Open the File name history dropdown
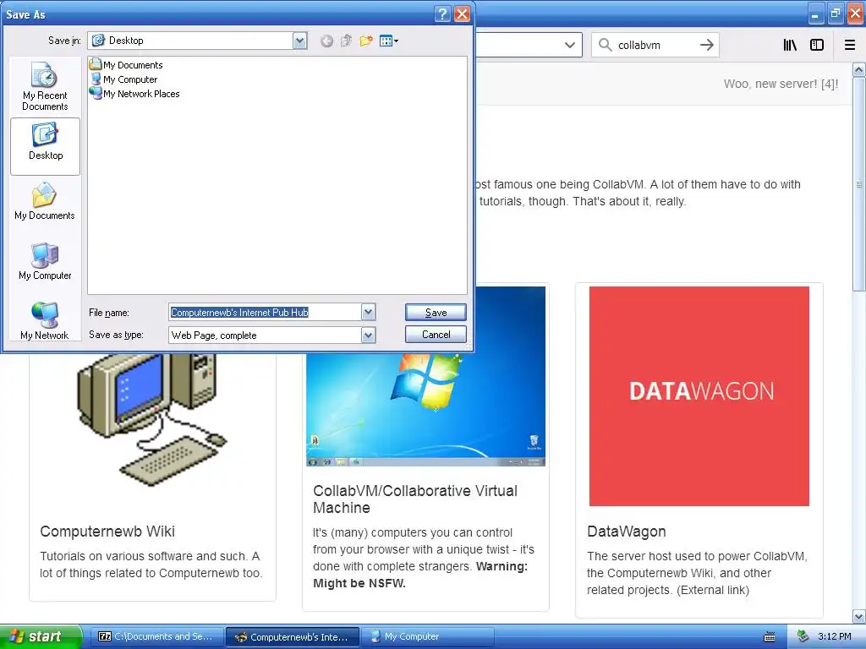 click(369, 313)
